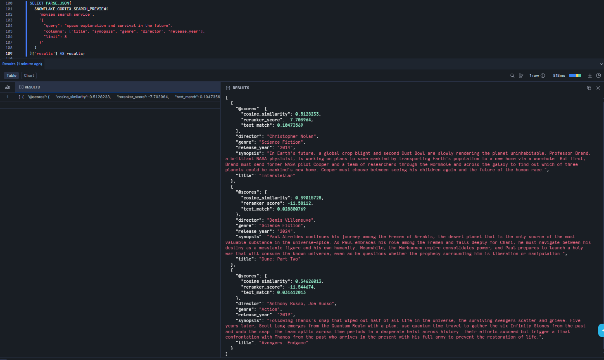Copy the RESULTS cell detail content

589,88
